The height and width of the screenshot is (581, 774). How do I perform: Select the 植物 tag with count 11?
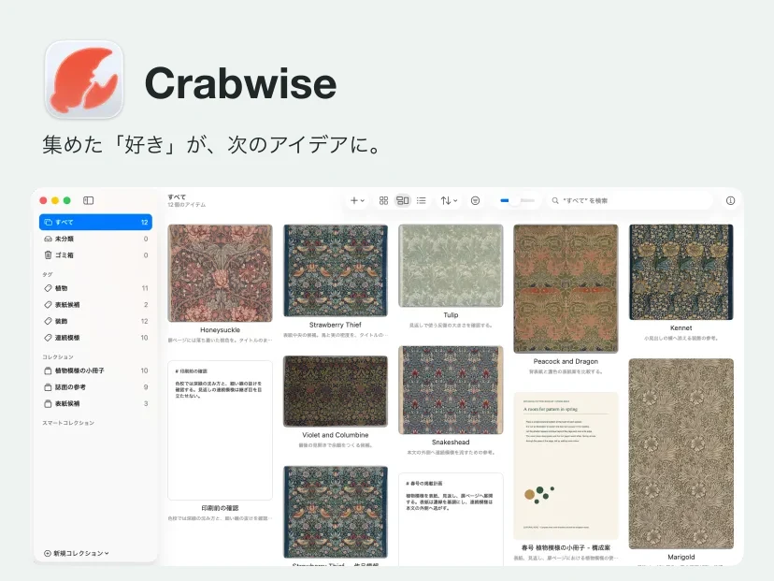coord(95,288)
